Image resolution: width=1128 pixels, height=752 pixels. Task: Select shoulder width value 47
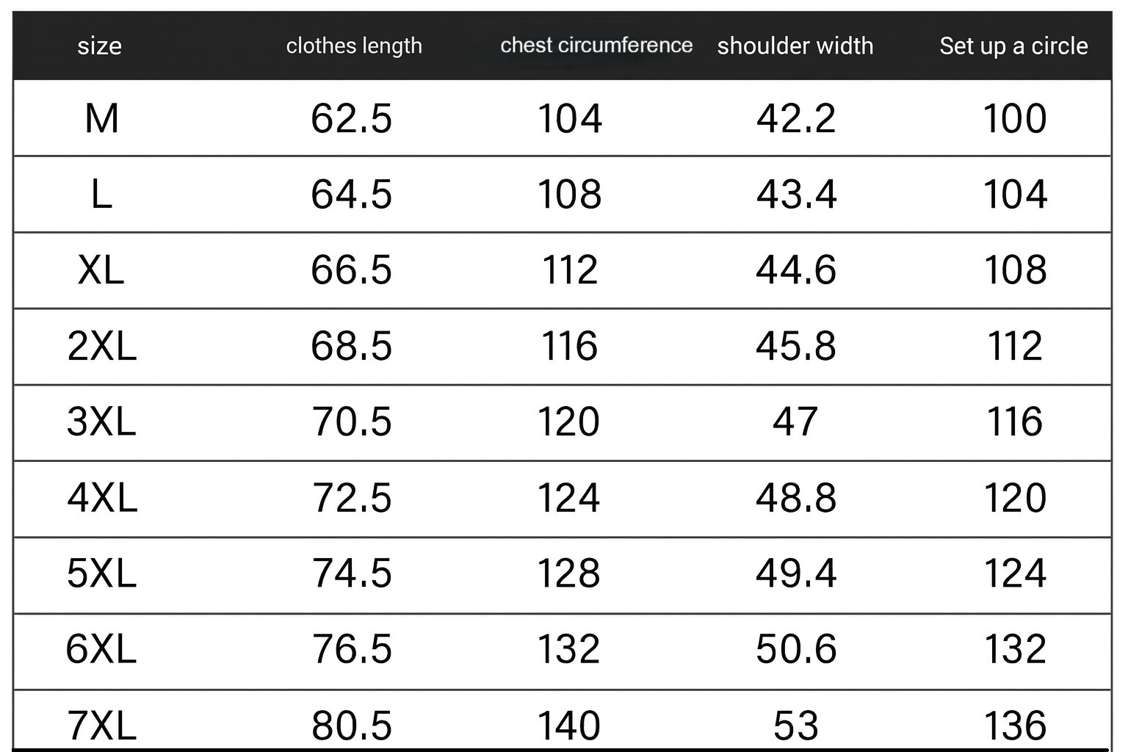(795, 422)
